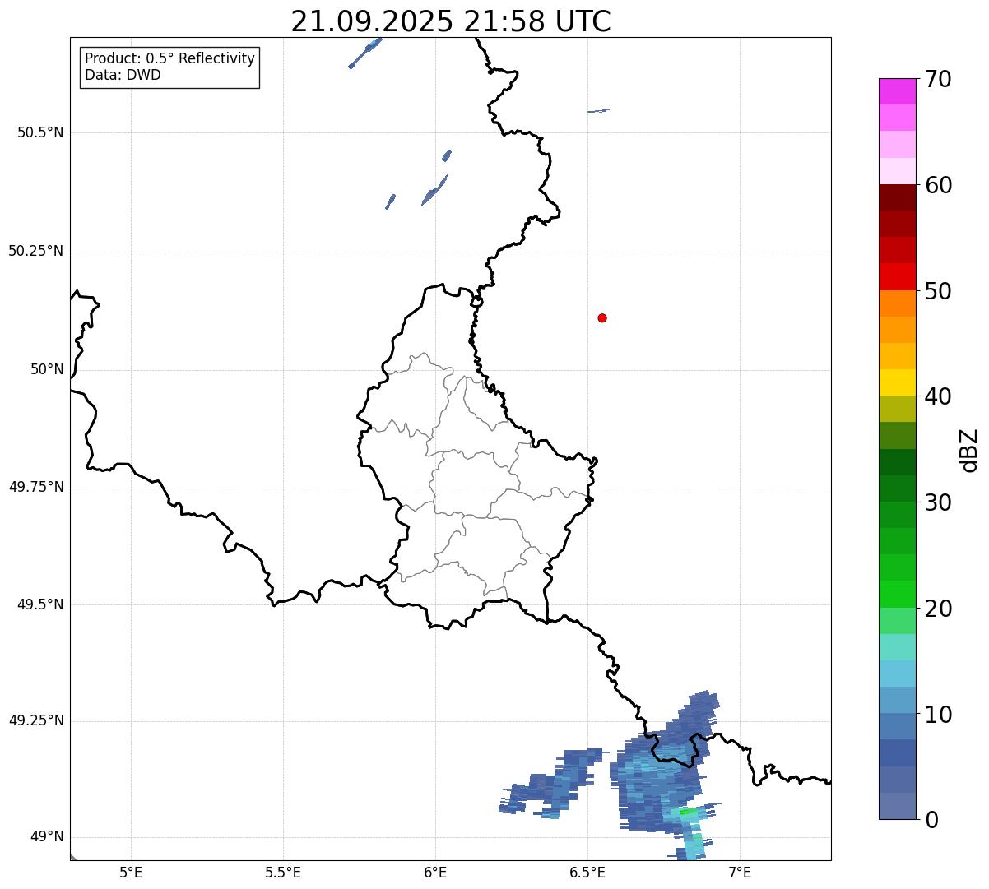Image resolution: width=989 pixels, height=889 pixels.
Task: Click the colorbar tick value 0
Action: tap(931, 820)
